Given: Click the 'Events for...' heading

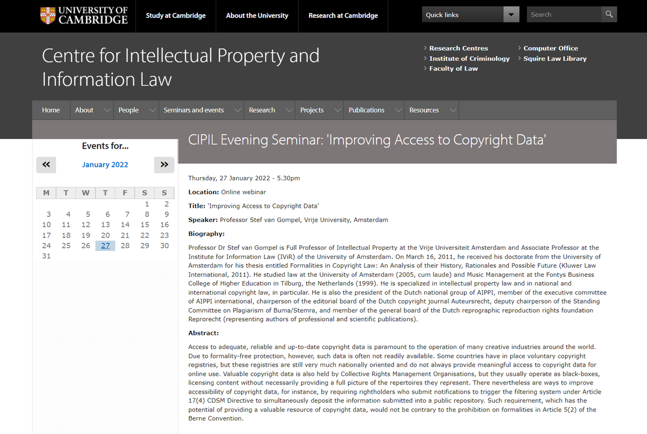Looking at the screenshot, I should [x=105, y=146].
